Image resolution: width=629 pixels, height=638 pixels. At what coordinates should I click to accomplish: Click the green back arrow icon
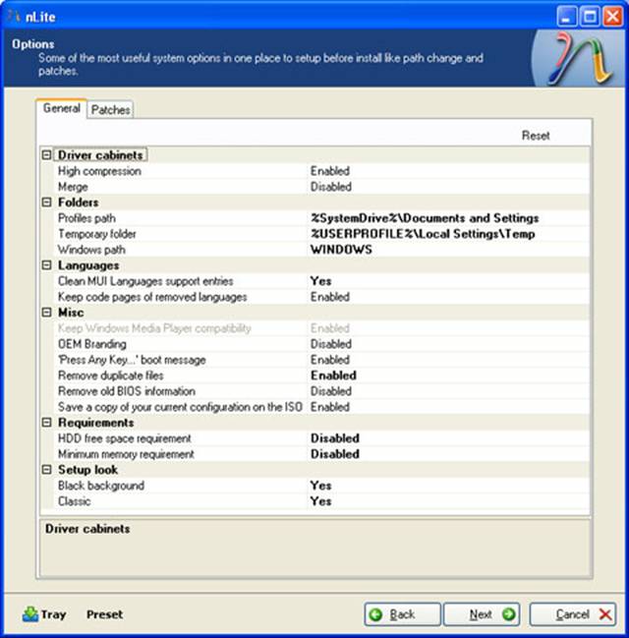point(376,614)
